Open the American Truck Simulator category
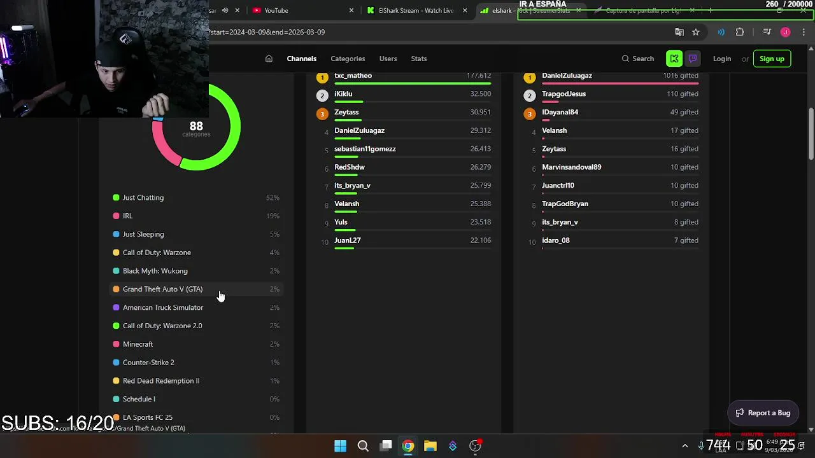This screenshot has height=458, width=815. point(196,308)
